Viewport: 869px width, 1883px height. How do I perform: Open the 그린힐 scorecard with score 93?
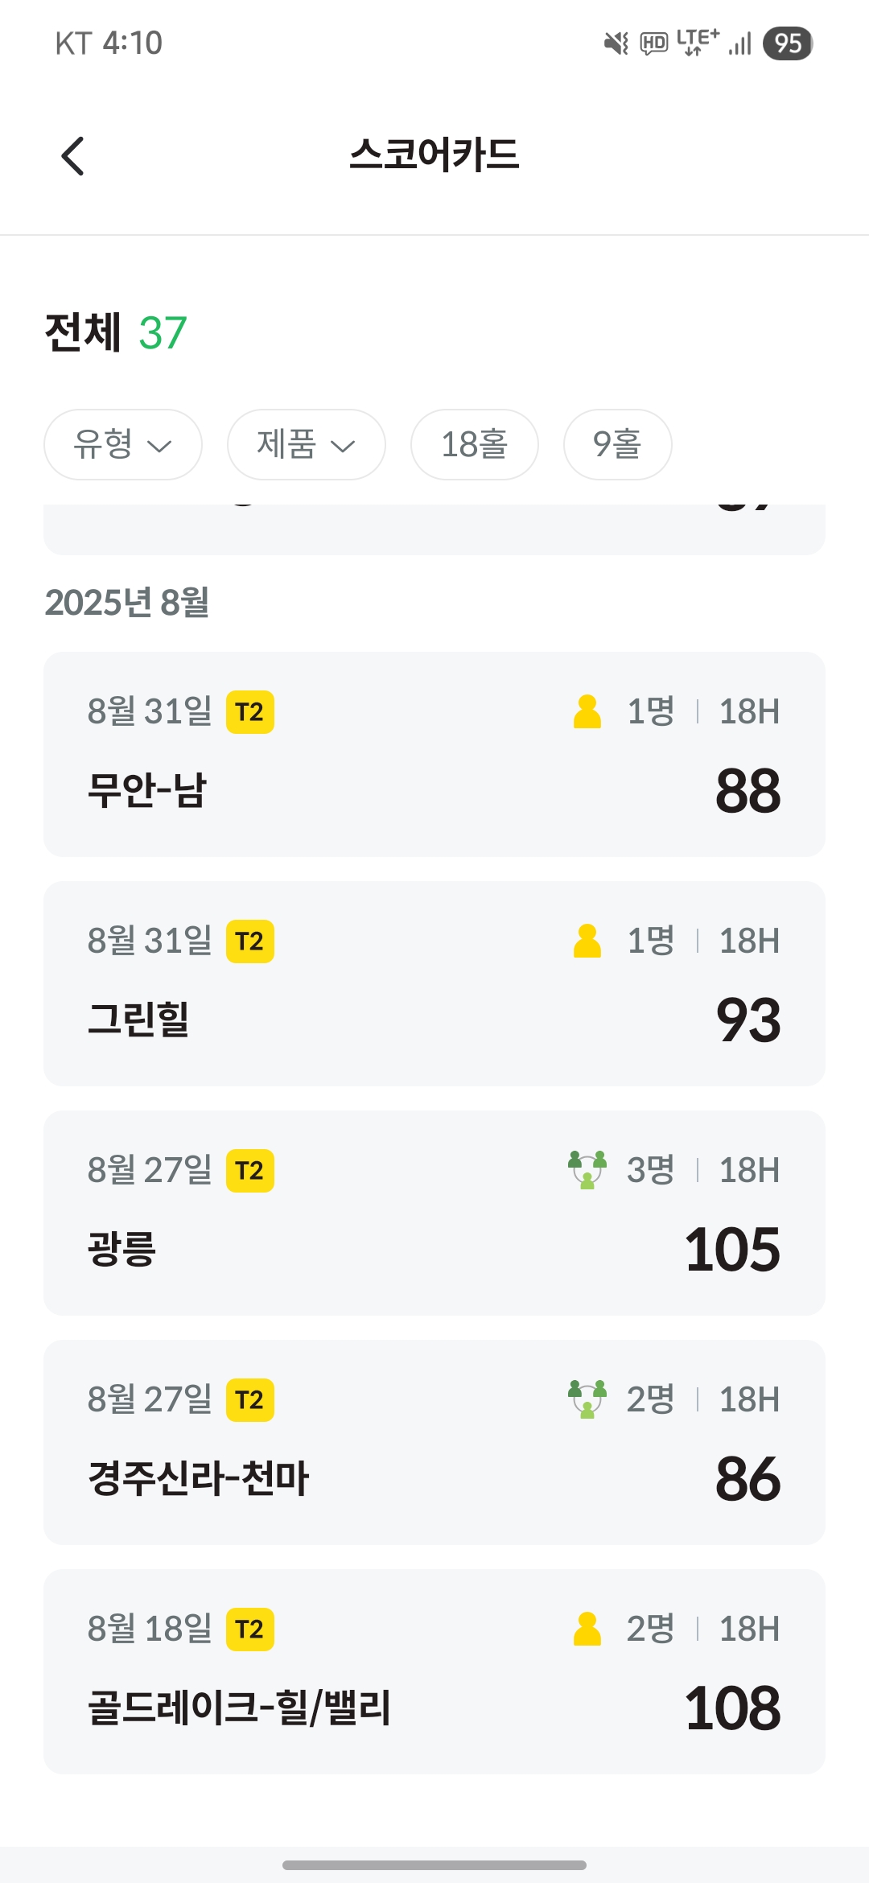pos(434,983)
